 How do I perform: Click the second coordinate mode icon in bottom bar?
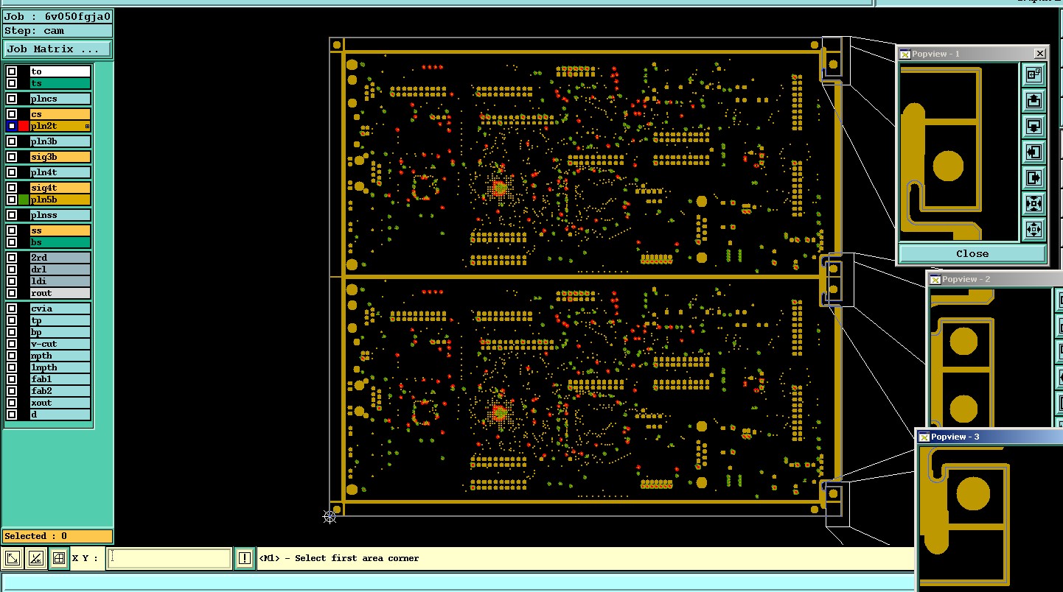(35, 559)
